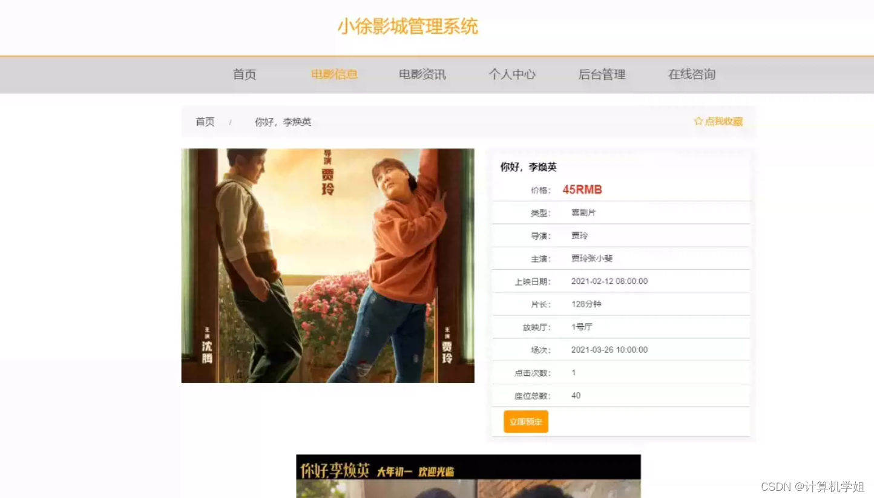Click the 立即预定 booking button

pyautogui.click(x=525, y=422)
